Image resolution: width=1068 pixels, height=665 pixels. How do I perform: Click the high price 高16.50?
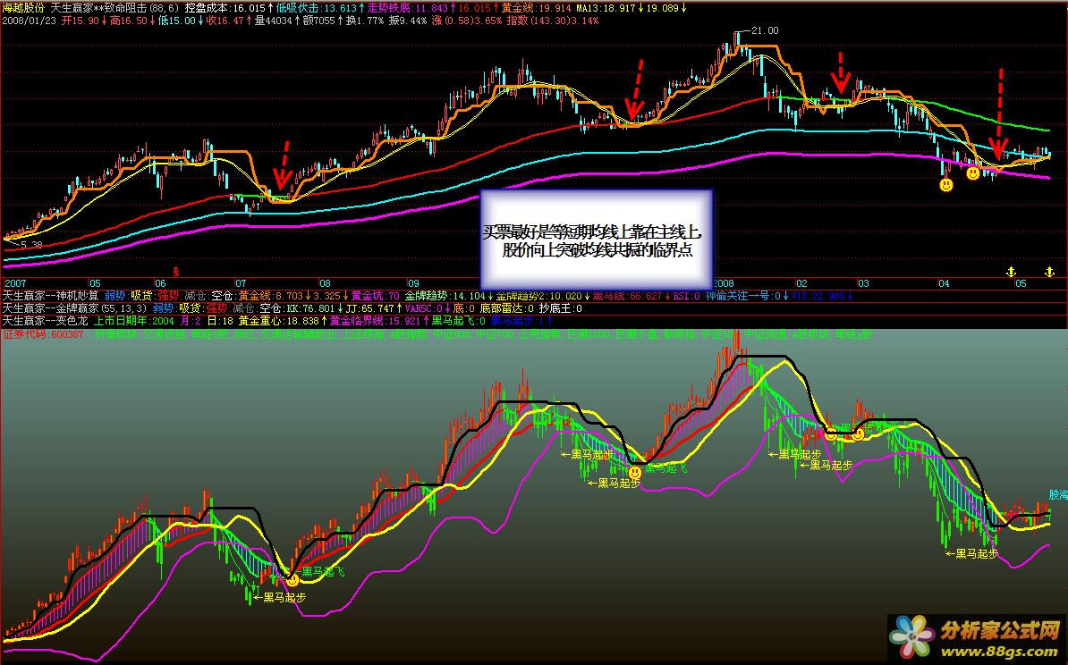[x=128, y=21]
